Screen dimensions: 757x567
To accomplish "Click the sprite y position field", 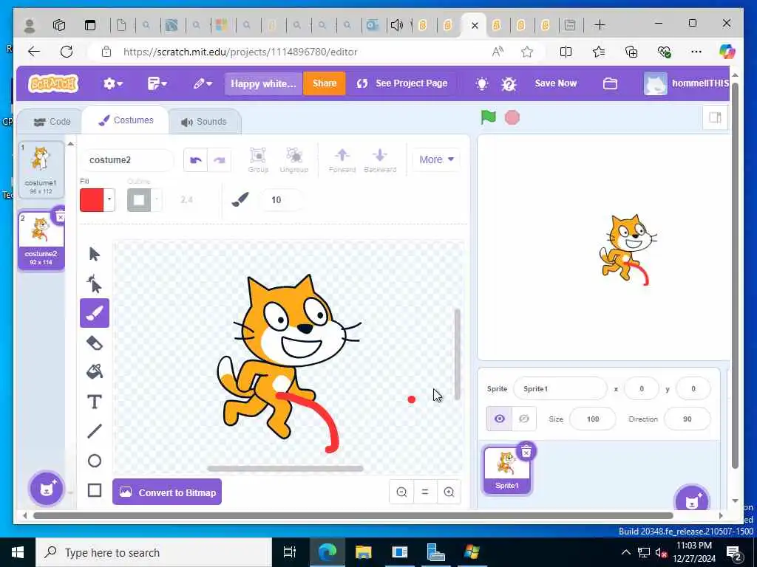I will [693, 388].
